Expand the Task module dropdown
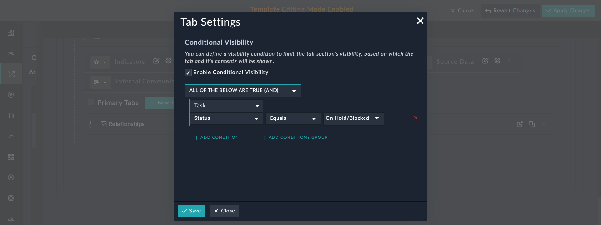601x225 pixels. (226, 106)
